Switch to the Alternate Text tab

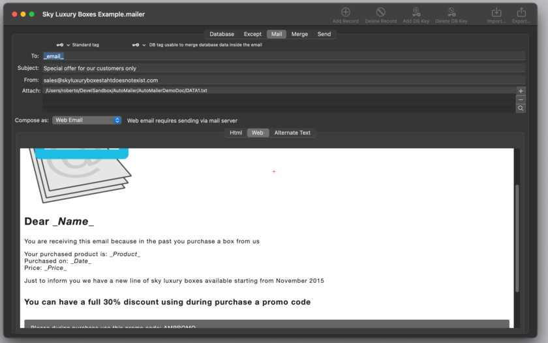292,133
